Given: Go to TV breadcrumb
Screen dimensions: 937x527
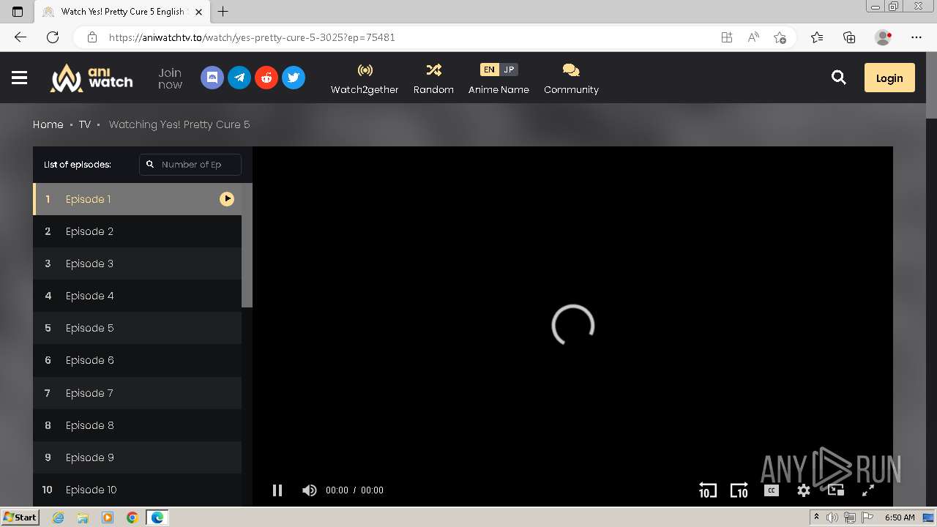Looking at the screenshot, I should click(85, 124).
